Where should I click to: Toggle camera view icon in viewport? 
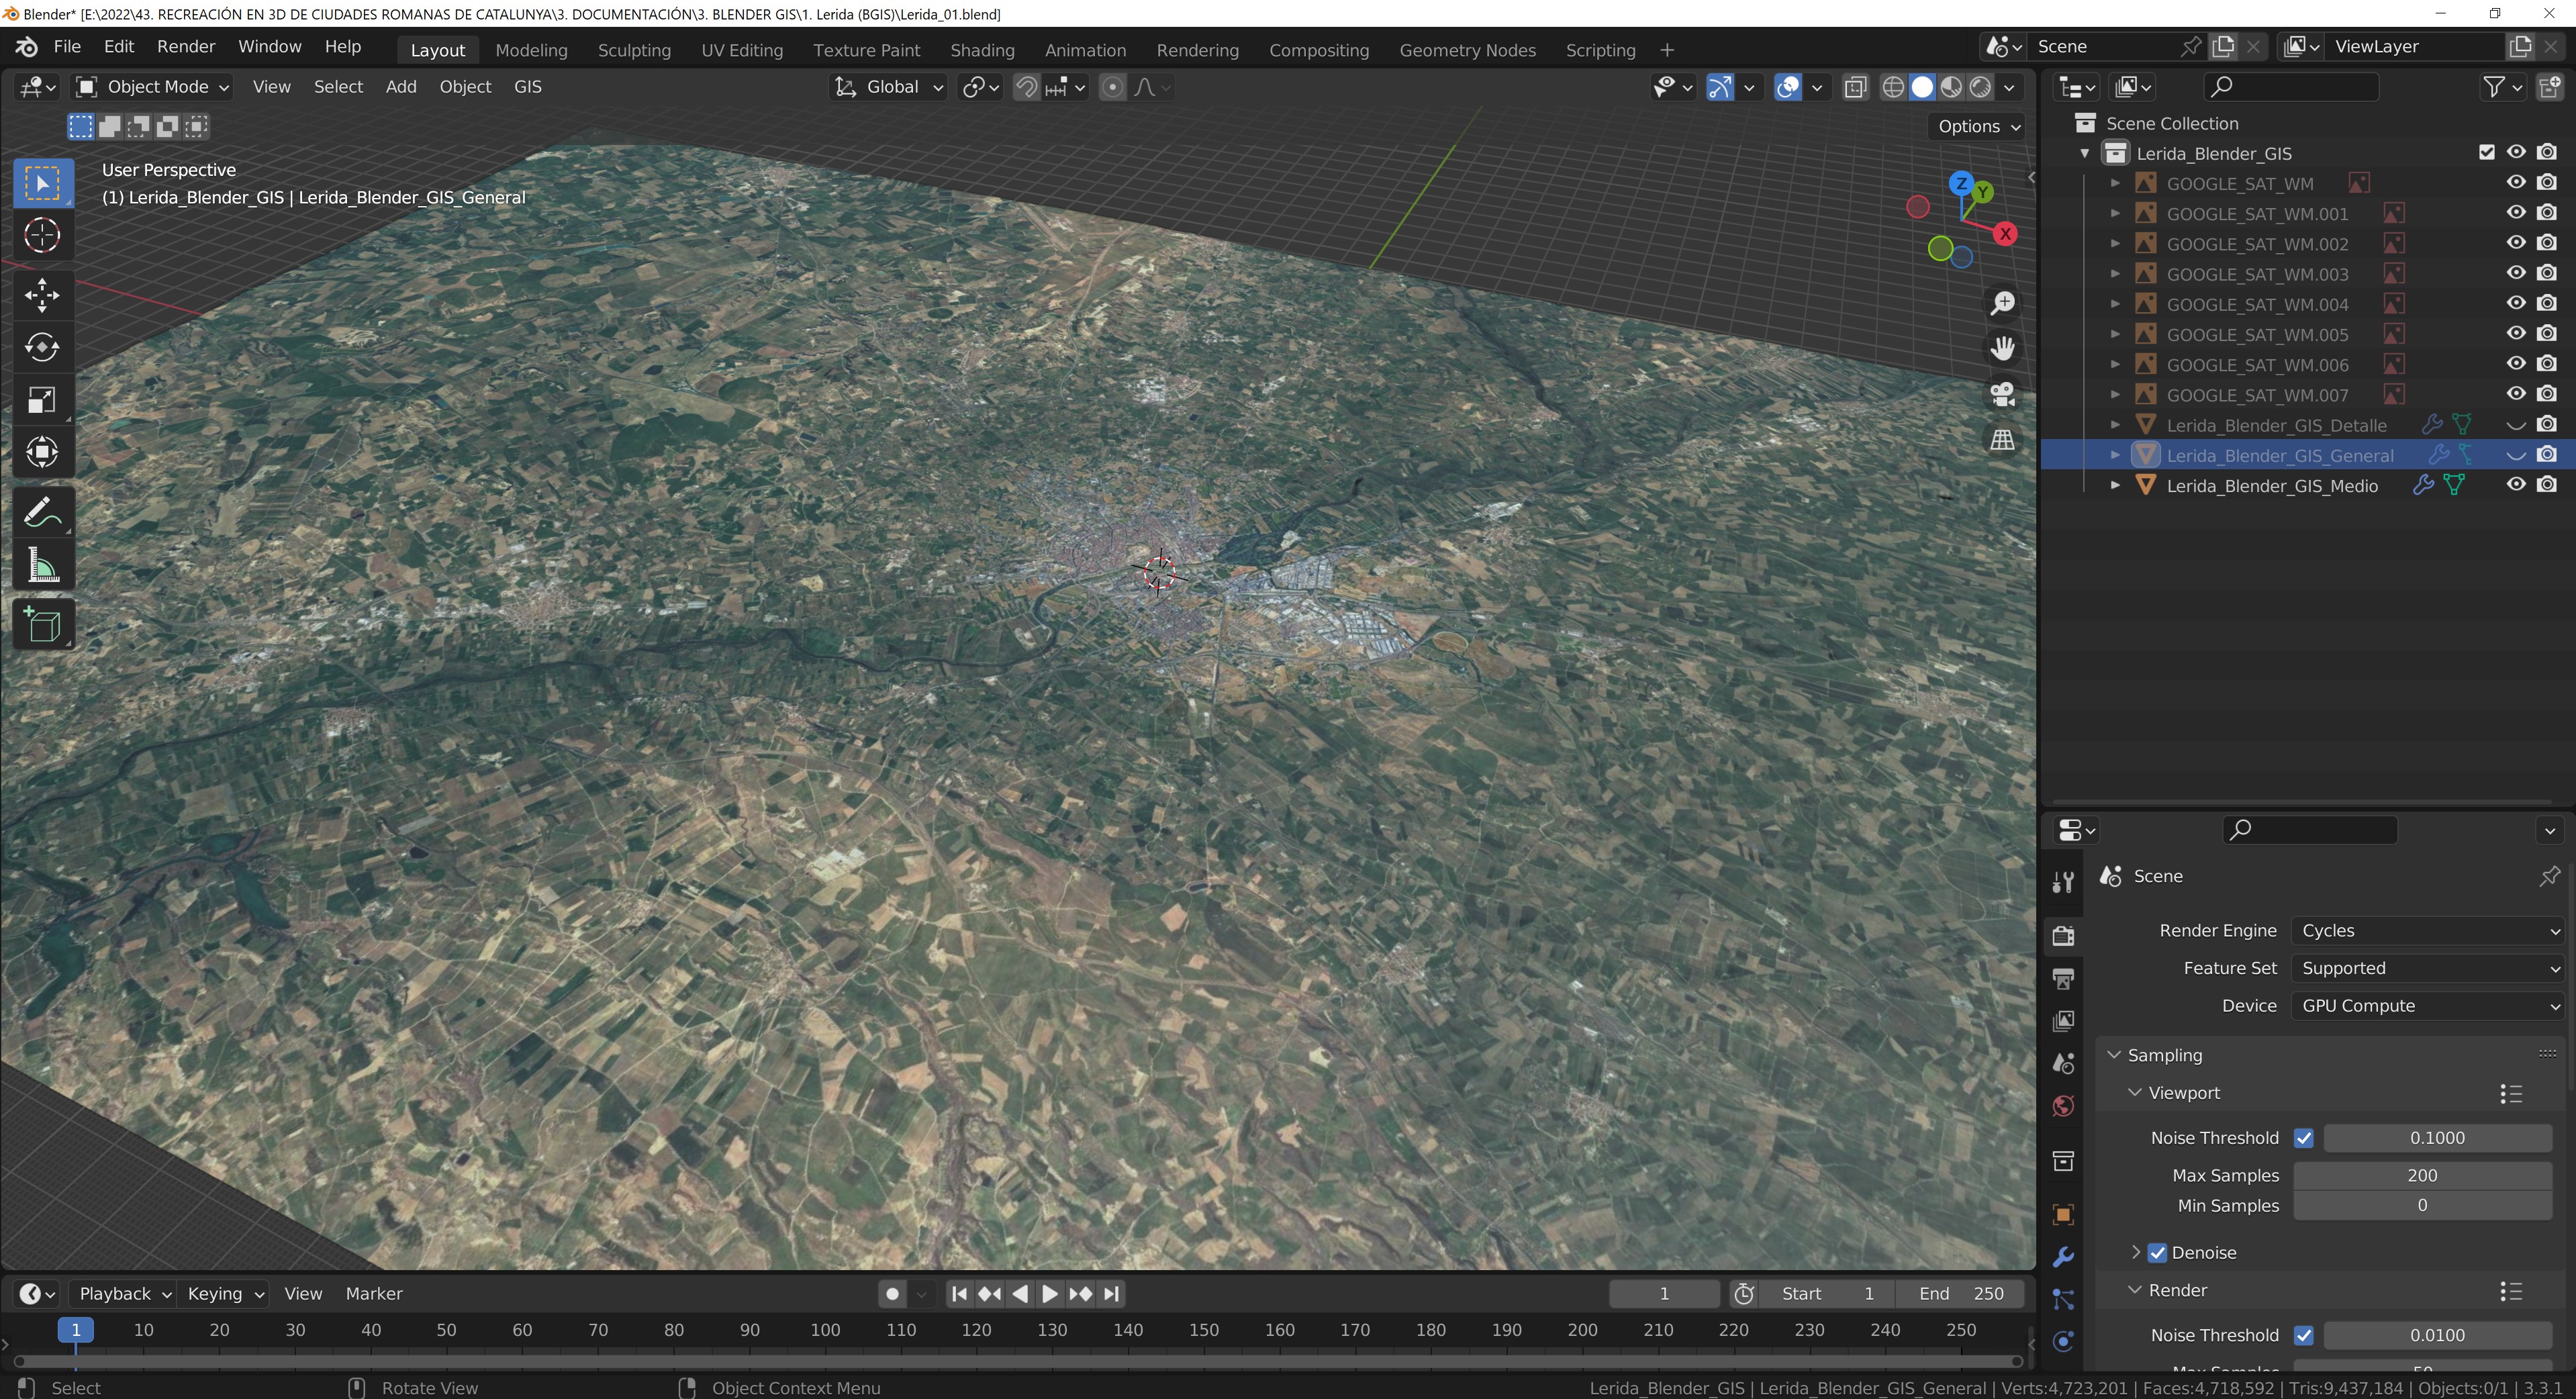click(2002, 394)
